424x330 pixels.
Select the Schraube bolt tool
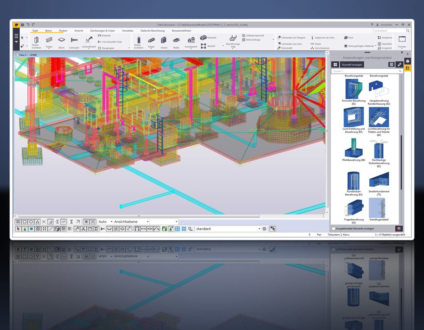tap(74, 42)
